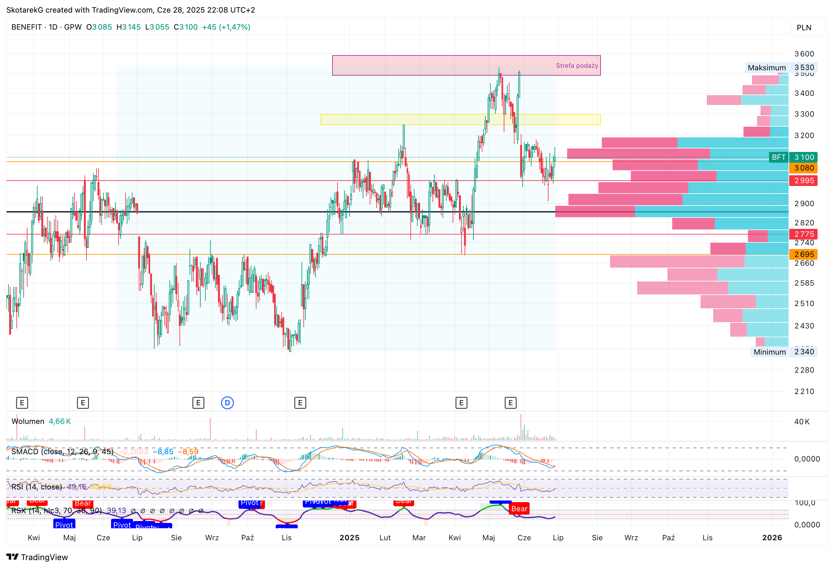The image size is (834, 568).
Task: Select the orange 2695 price level label
Action: 803,254
